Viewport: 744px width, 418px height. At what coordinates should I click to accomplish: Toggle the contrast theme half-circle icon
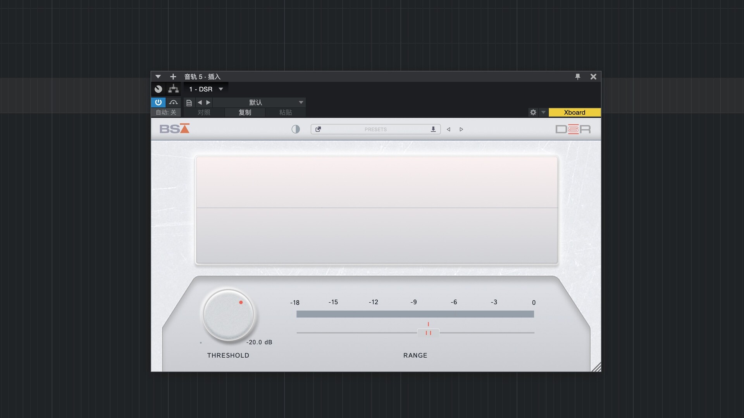296,129
